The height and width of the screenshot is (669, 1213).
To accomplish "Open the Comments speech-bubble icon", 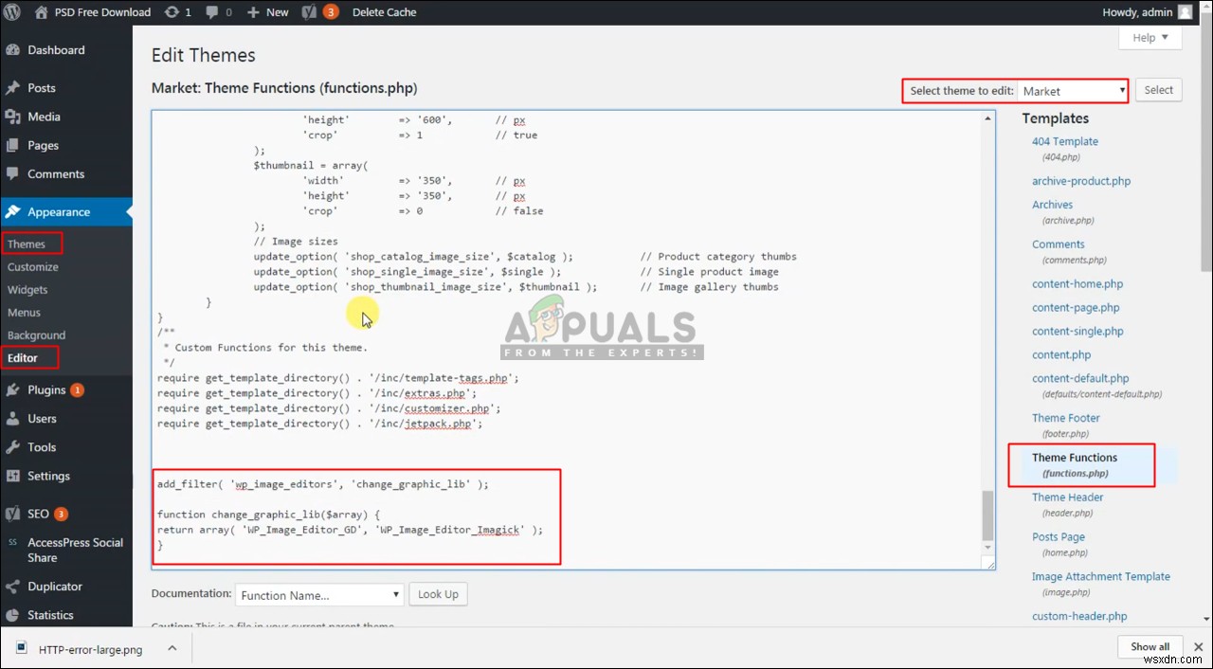I will pos(13,174).
